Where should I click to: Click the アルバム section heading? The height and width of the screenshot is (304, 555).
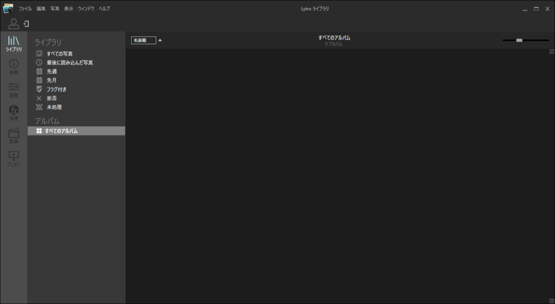pyautogui.click(x=47, y=121)
